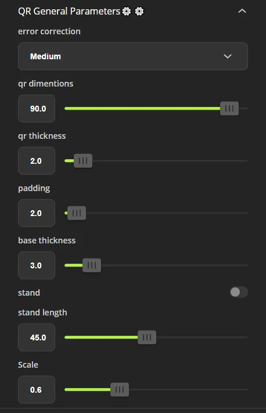The image size is (266, 413).
Task: Click the qr dimentions value field 90.0
Action: click(37, 109)
